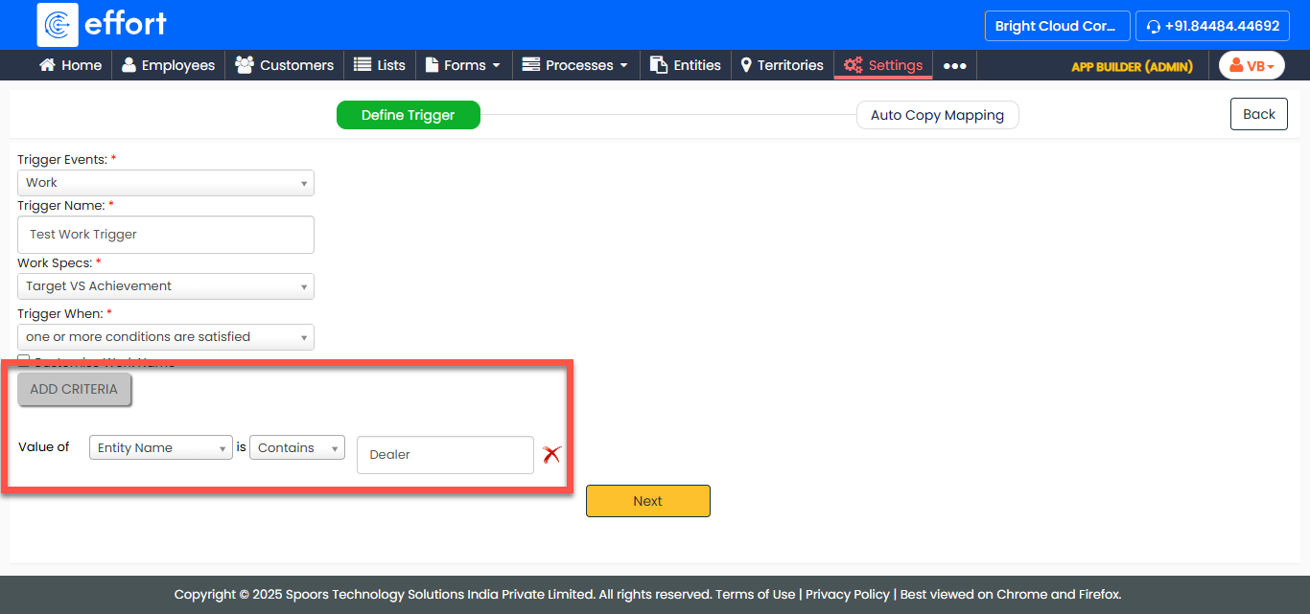
Task: Click support phone number button
Action: (1212, 26)
